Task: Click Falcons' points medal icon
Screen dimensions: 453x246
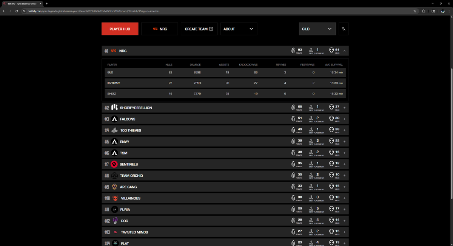Action: pyautogui.click(x=293, y=119)
